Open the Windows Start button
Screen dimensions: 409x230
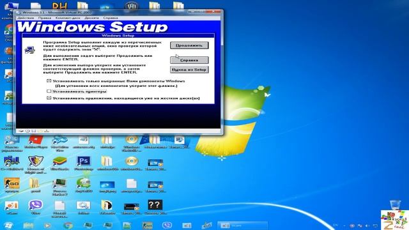[8, 226]
